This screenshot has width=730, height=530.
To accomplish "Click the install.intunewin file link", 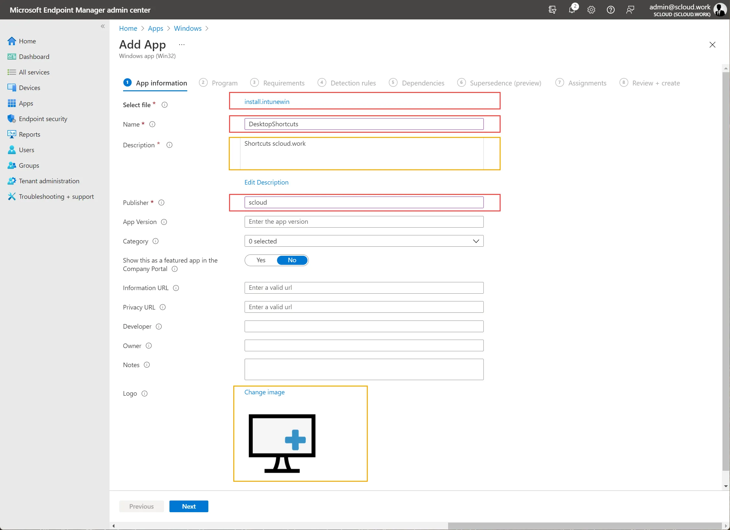I will [267, 102].
